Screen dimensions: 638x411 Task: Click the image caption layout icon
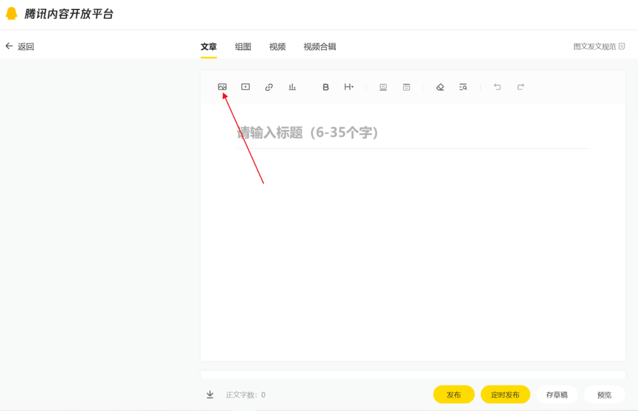pos(383,87)
